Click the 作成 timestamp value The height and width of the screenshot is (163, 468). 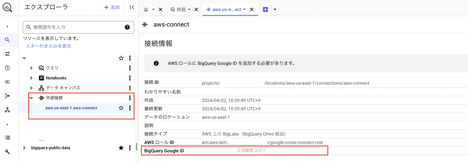(231, 100)
